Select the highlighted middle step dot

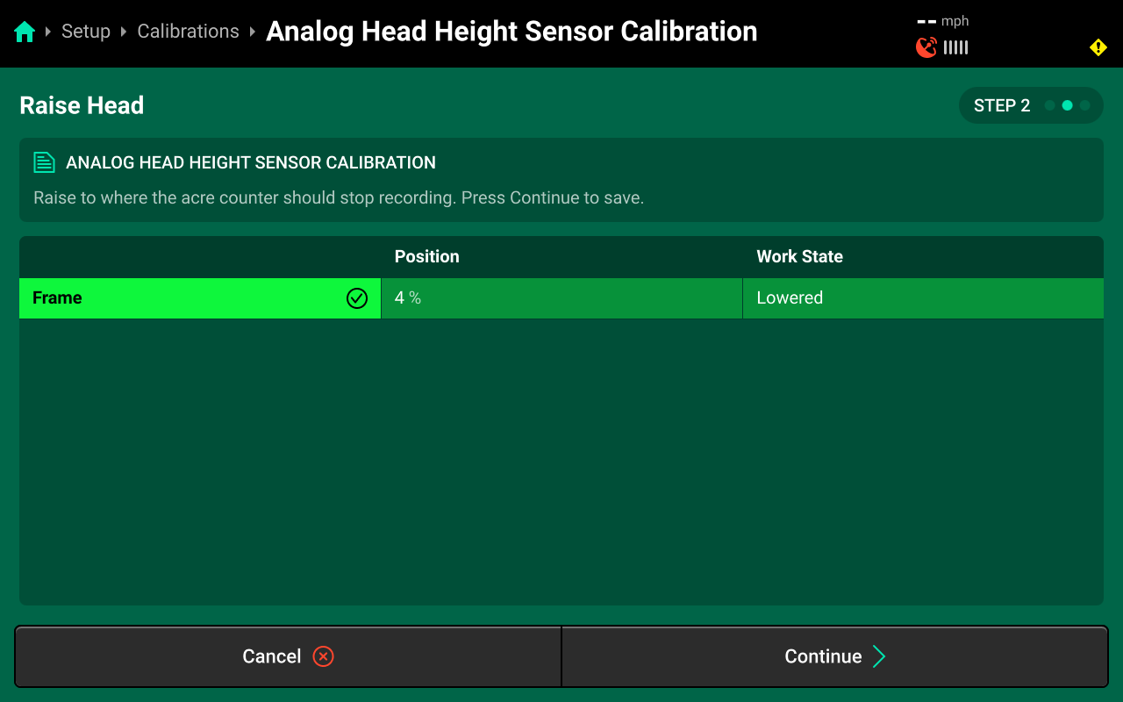(1067, 105)
